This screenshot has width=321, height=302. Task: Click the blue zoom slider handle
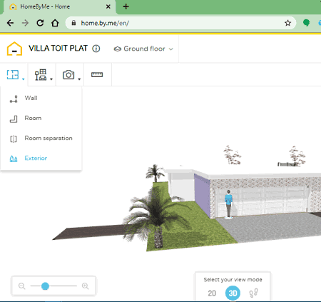45,286
